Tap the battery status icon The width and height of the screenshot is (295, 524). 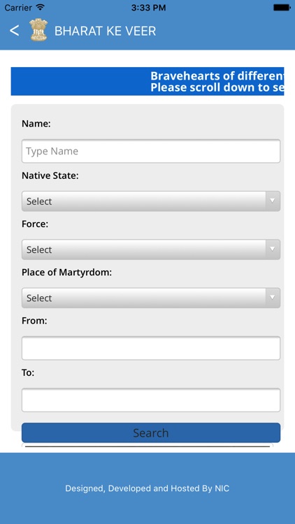coord(282,7)
